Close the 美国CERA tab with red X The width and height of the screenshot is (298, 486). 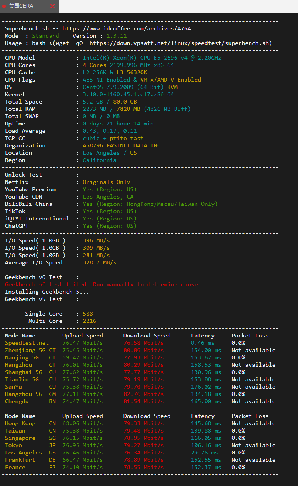[x=53, y=6]
